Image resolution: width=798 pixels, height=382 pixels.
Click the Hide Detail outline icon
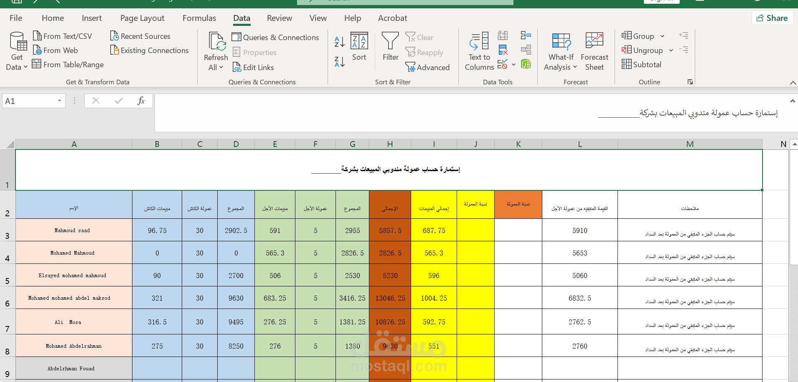(x=684, y=50)
